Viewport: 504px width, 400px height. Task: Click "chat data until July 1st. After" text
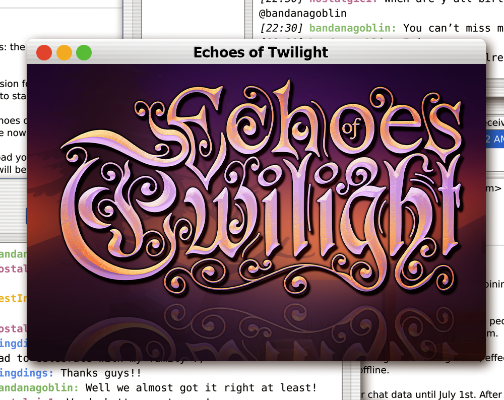435,394
